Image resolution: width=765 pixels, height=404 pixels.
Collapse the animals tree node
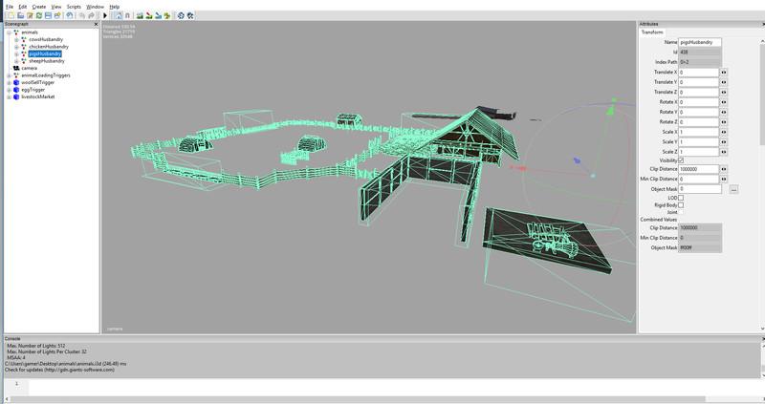pos(8,32)
